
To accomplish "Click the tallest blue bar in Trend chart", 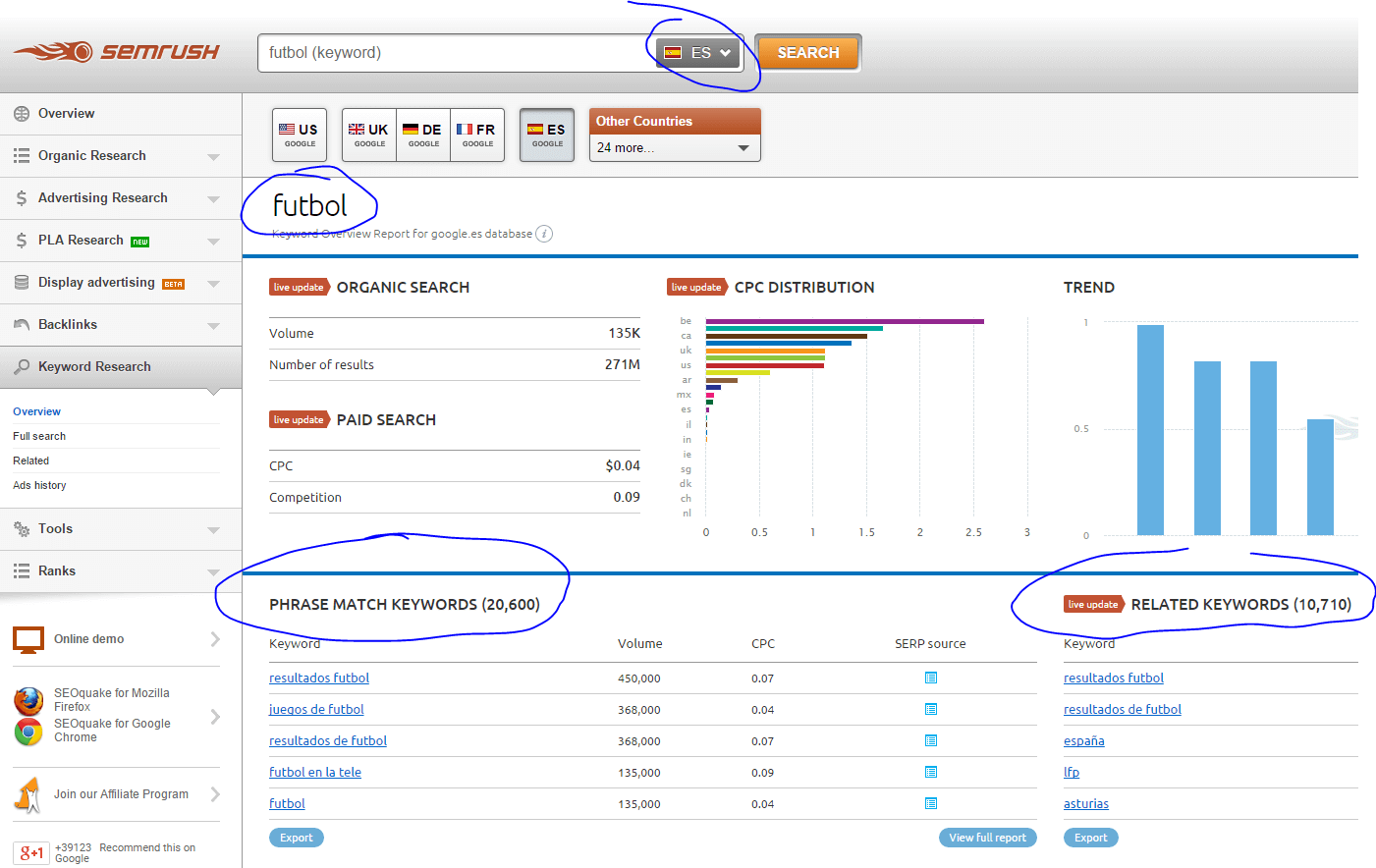I will (x=1150, y=430).
